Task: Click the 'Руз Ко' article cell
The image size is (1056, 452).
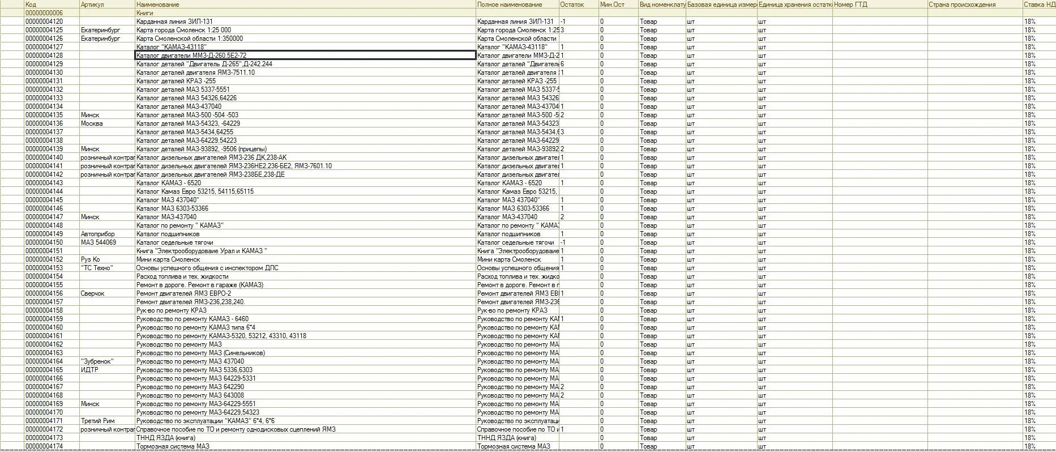Action: tap(107, 259)
